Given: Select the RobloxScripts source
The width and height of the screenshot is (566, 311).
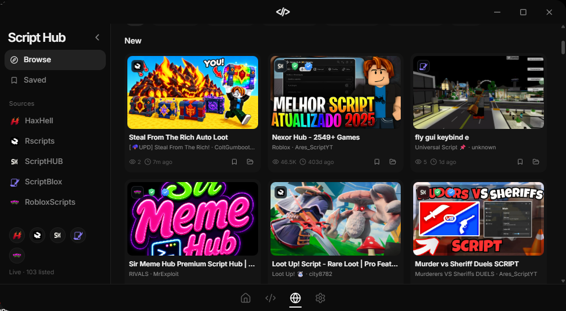Looking at the screenshot, I should 55,202.
